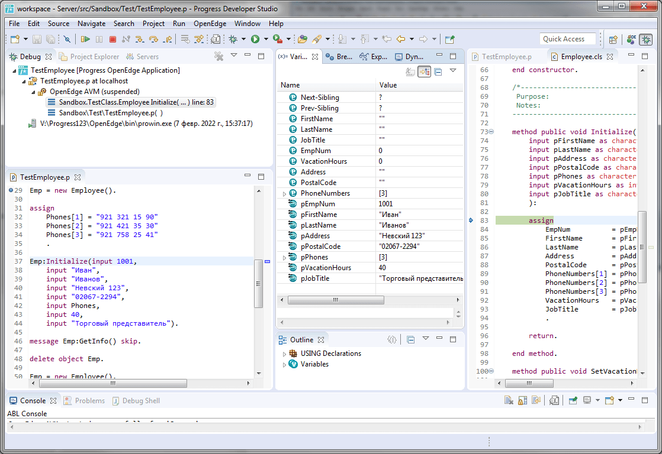Switch to TestEmployee.p tab in right editor
This screenshot has height=454, width=662.
tap(502, 57)
